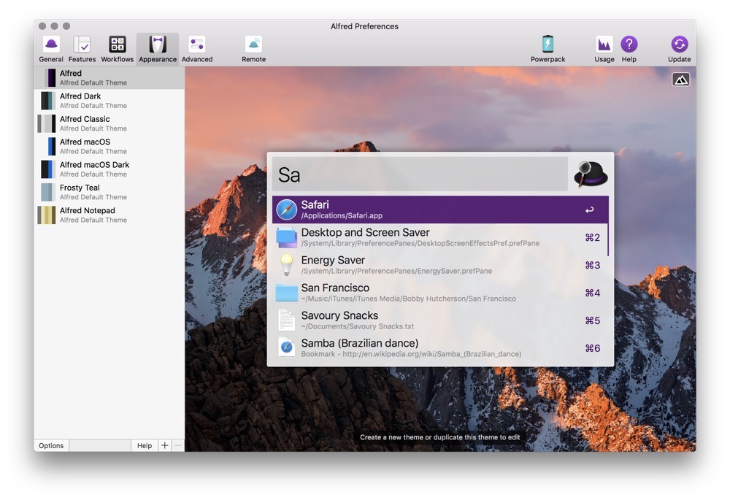Open the Features preferences tab
The width and height of the screenshot is (730, 500).
coord(82,48)
